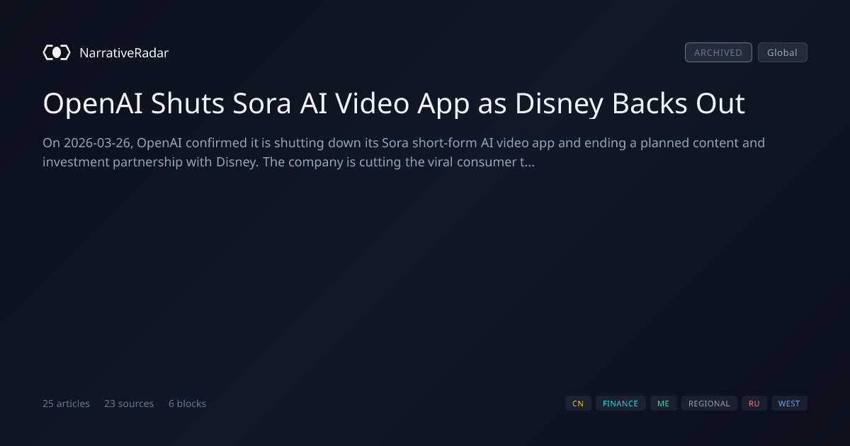Show the 6 blocks count
The height and width of the screenshot is (446, 850).
pos(187,404)
